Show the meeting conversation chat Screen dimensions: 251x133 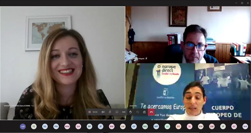(137, 112)
